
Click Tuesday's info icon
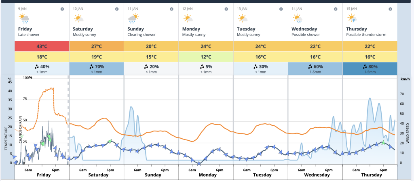click(280, 9)
